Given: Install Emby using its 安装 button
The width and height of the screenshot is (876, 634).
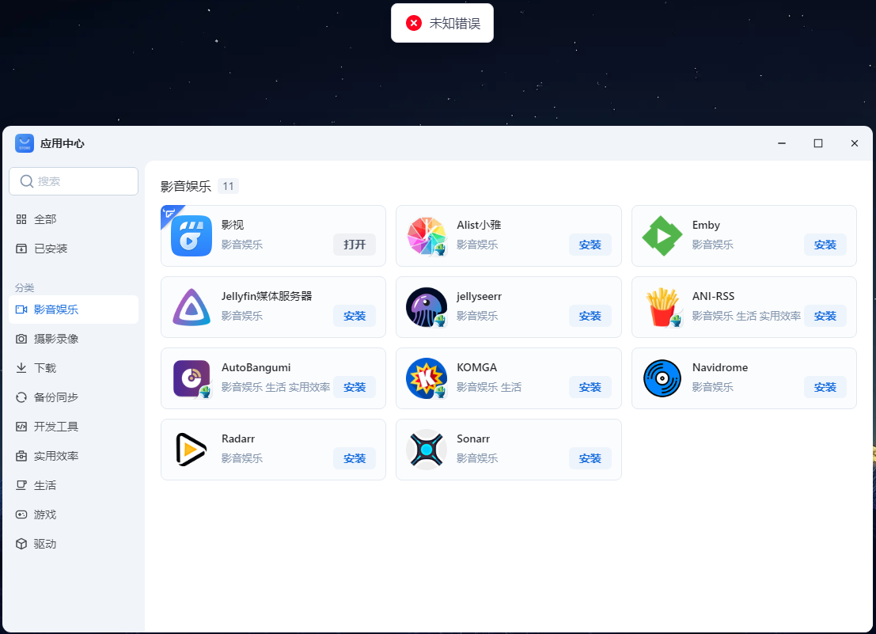Looking at the screenshot, I should (825, 245).
